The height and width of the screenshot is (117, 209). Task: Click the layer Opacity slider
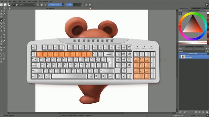[193, 54]
